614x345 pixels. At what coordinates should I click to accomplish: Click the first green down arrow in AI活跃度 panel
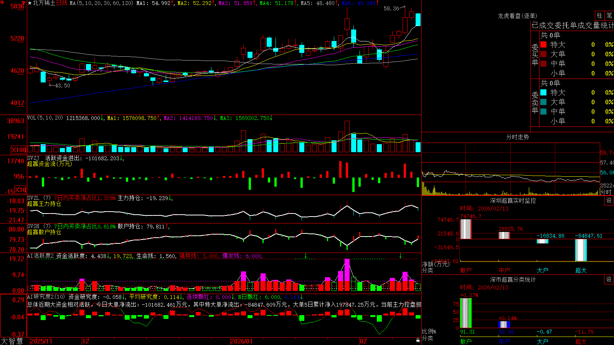pos(306,255)
